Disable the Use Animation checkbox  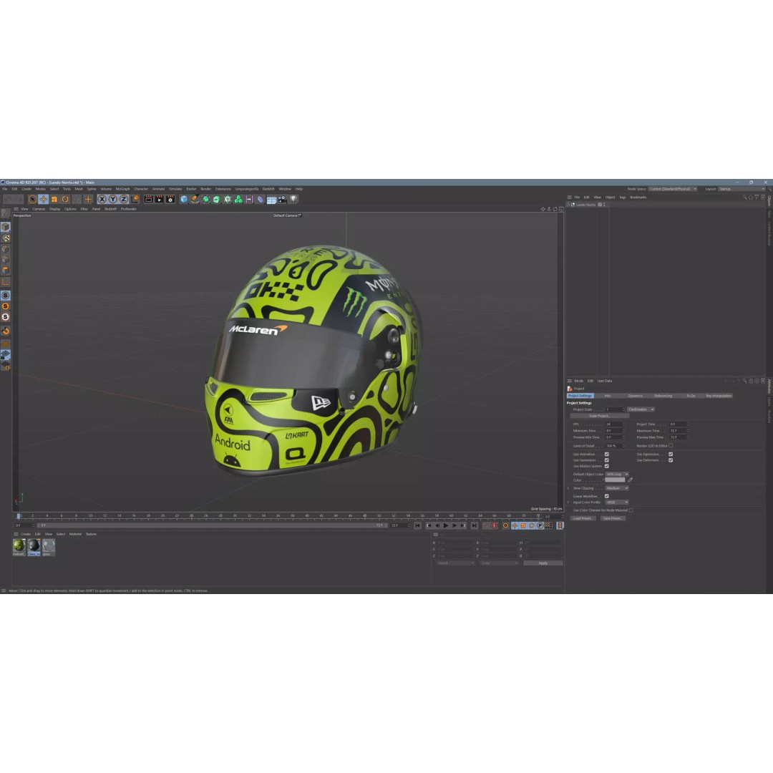coord(607,454)
